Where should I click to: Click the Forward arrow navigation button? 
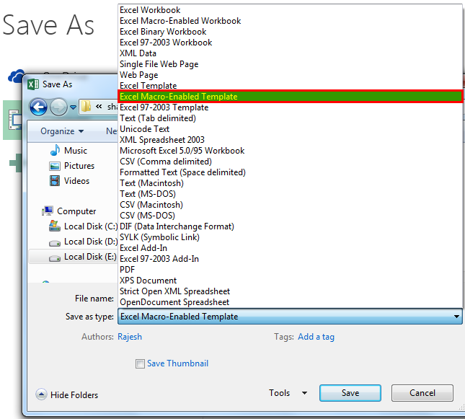pos(58,107)
